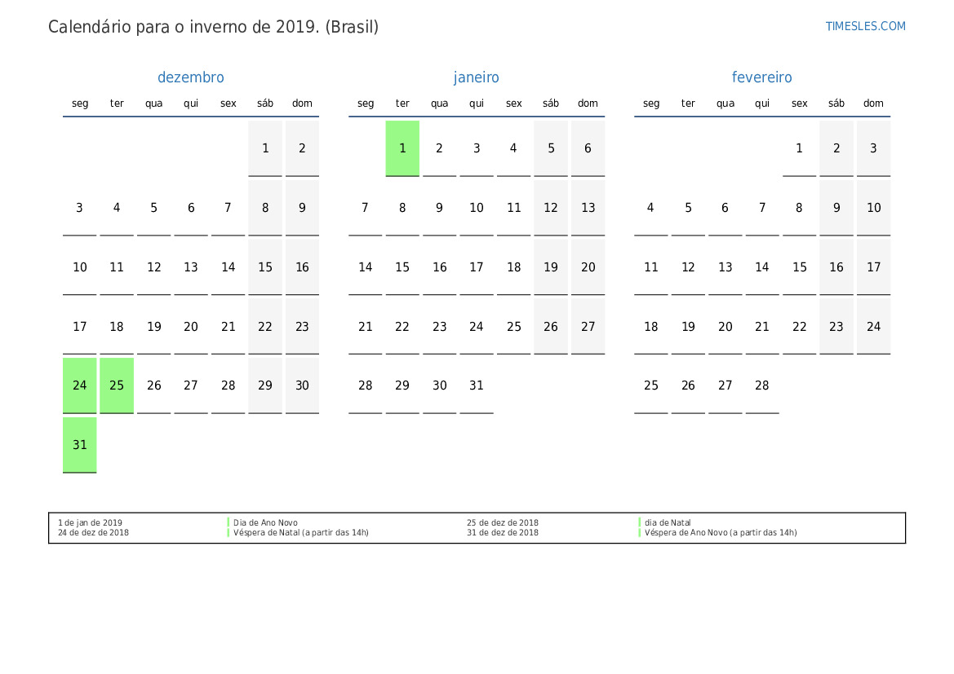
Task: Select February 14 in fevereiro
Action: click(762, 267)
